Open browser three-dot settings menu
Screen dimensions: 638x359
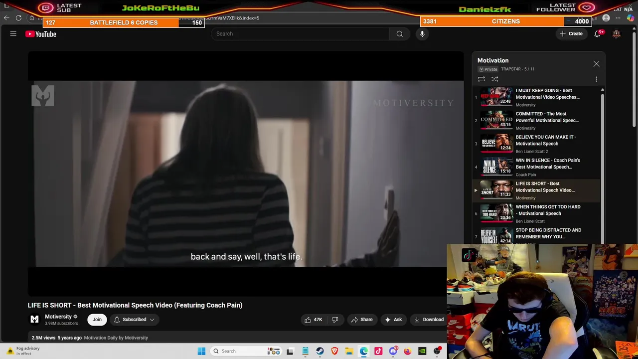point(618,18)
